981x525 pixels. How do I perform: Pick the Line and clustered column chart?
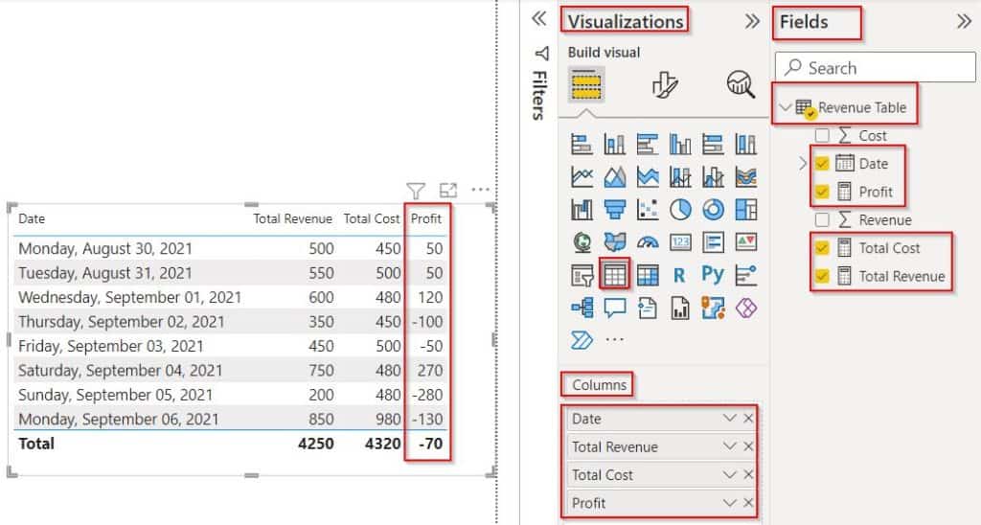tap(713, 177)
